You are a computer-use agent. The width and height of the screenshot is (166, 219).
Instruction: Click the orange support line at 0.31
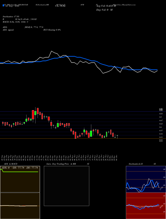[x=83, y=139]
